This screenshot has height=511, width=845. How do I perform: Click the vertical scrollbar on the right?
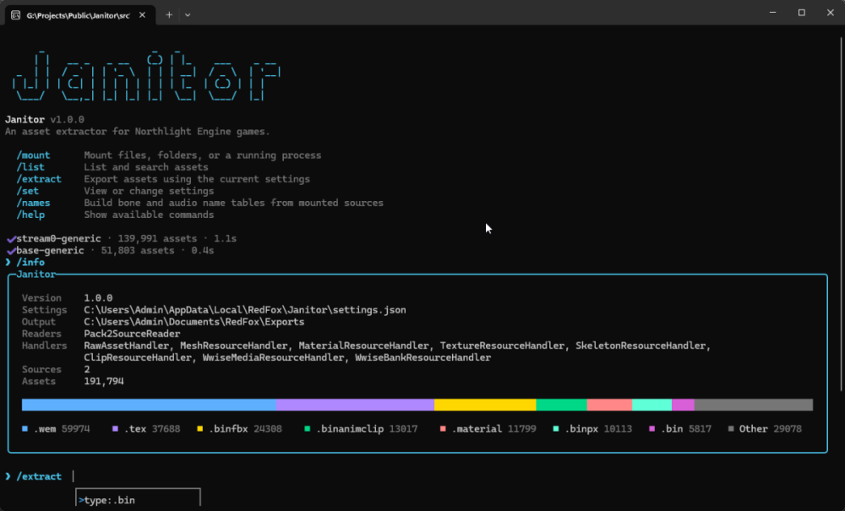click(x=842, y=214)
